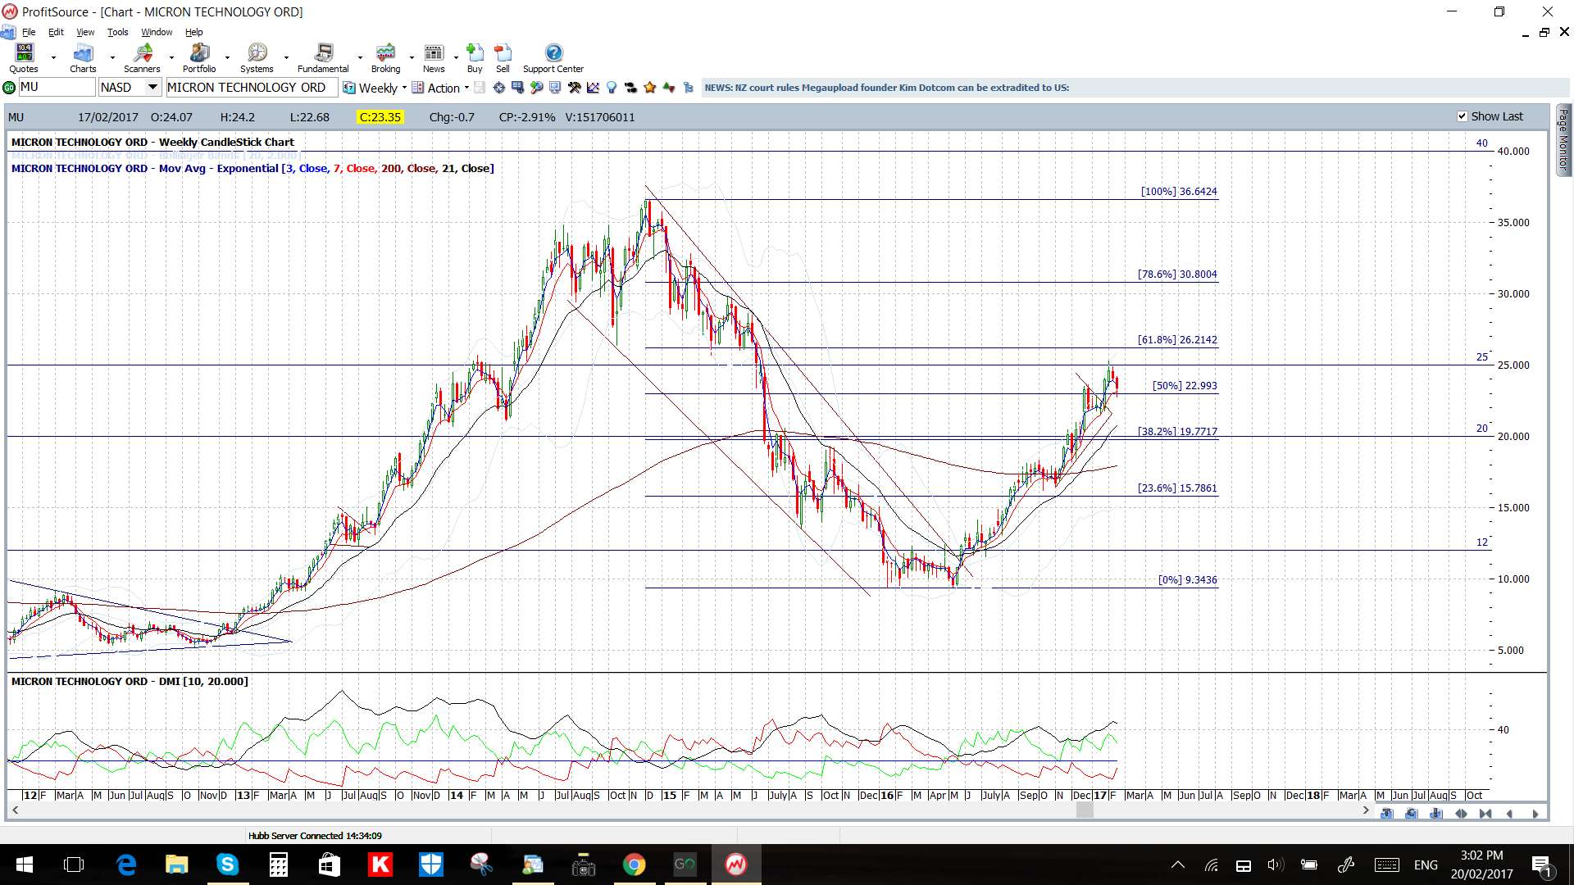
Task: Open the News tool
Action: (x=434, y=58)
